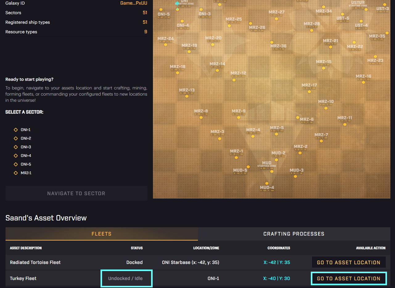Viewport: 395px width, 288px height.
Task: Switch to the Fleets tab
Action: click(x=102, y=234)
